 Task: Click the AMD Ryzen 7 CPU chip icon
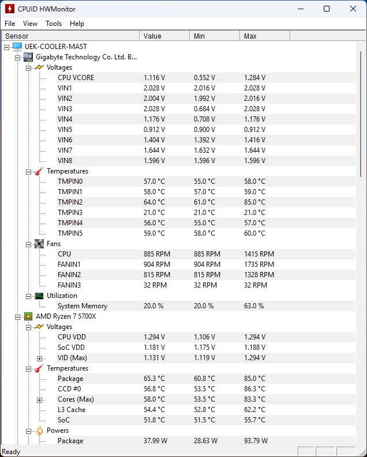[x=28, y=316]
